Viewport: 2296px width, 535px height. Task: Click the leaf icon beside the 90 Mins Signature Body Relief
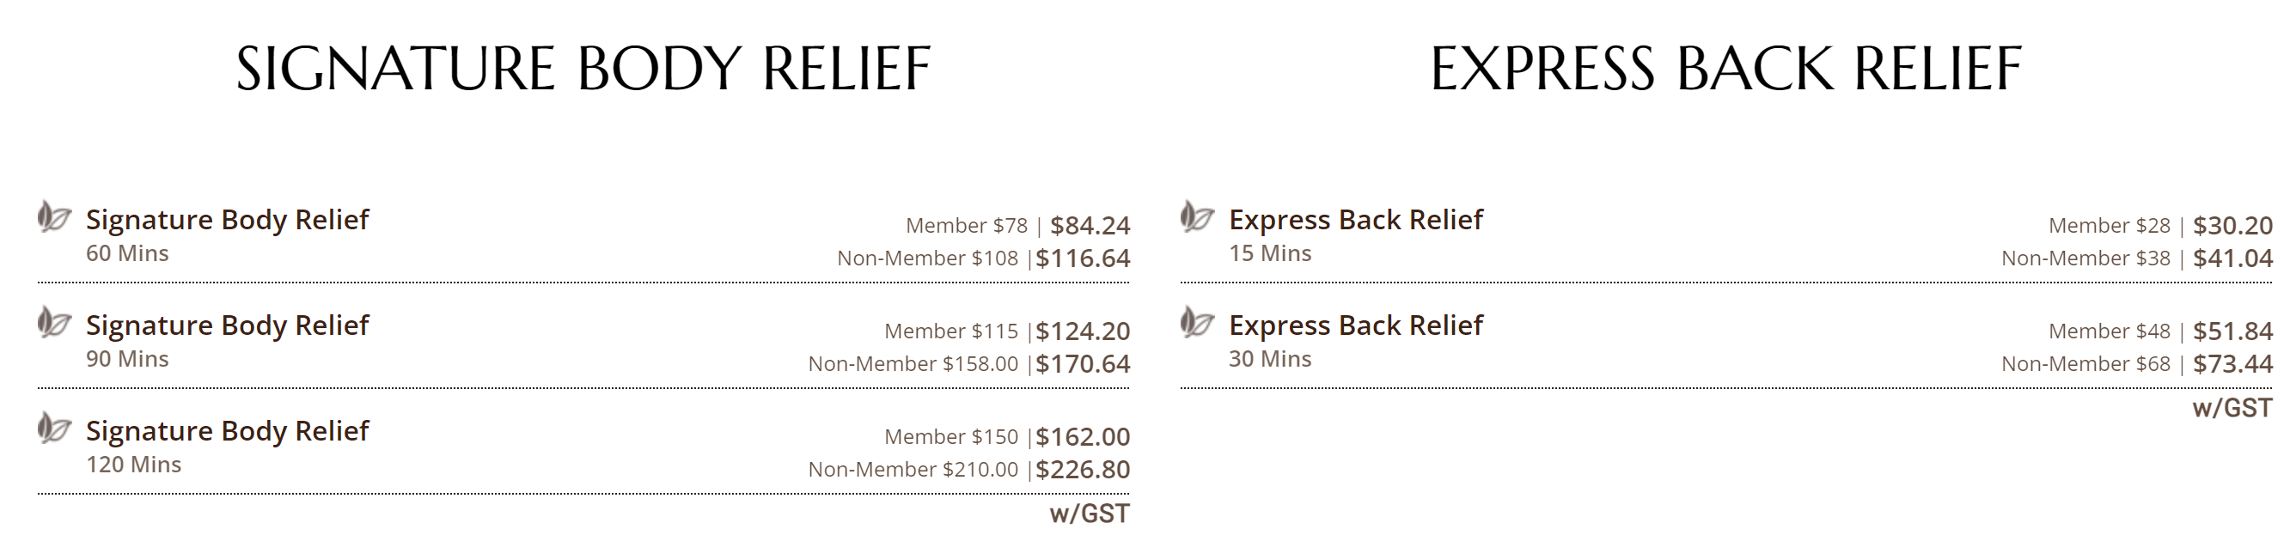tap(53, 322)
